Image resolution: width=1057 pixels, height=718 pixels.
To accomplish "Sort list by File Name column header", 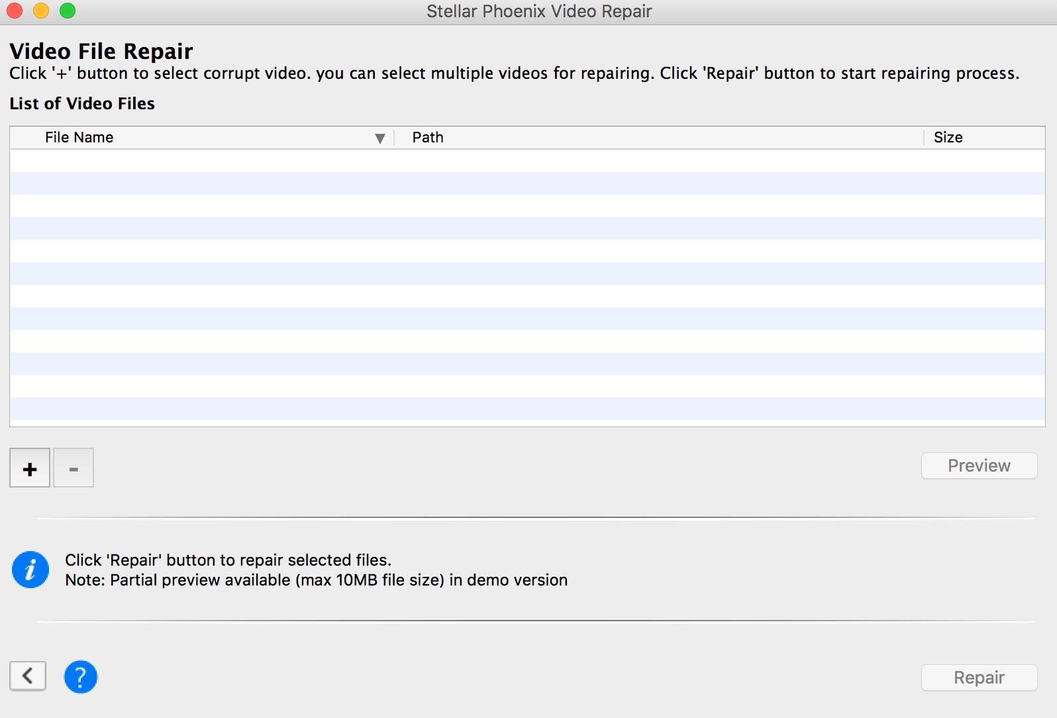I will 79,138.
